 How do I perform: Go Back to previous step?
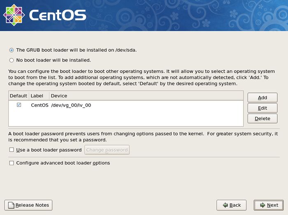click(231, 205)
